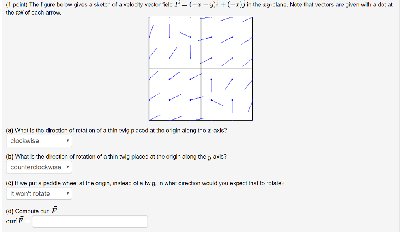404x232 pixels.
Task: Click the dropdown arrow beside 'clockwise'
Action: (x=67, y=140)
